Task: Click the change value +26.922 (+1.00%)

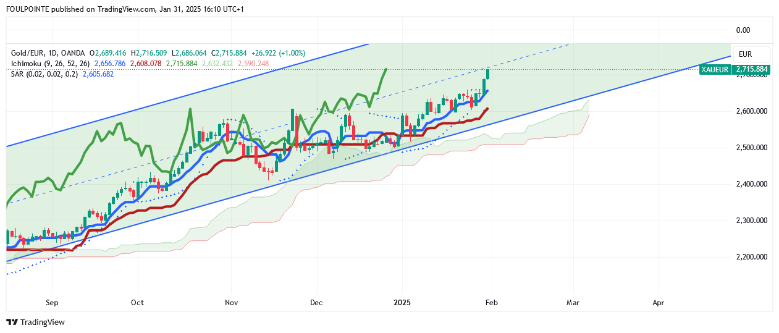Action: 278,54
